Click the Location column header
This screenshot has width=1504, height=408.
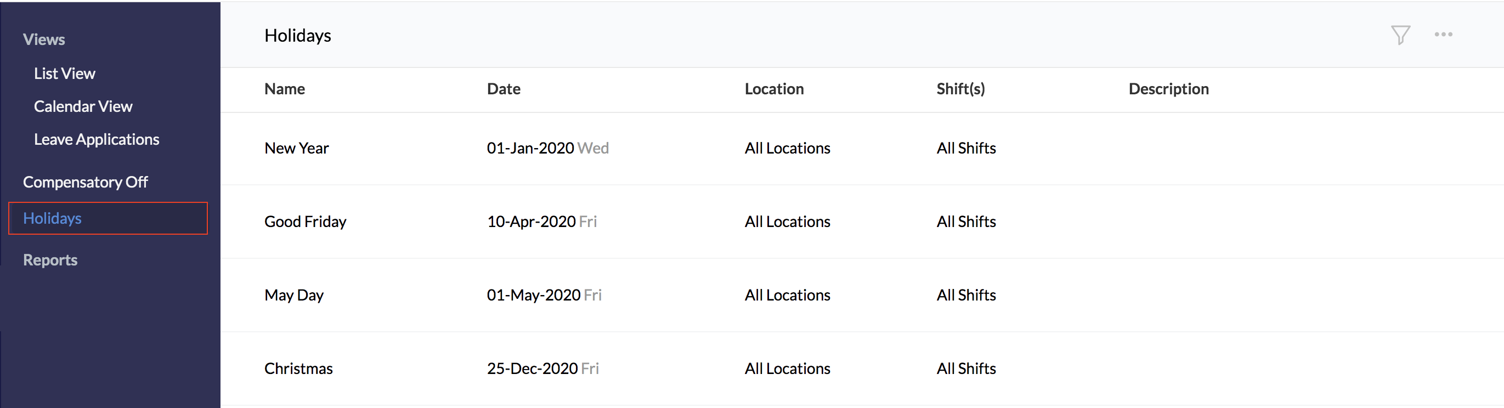pos(773,89)
